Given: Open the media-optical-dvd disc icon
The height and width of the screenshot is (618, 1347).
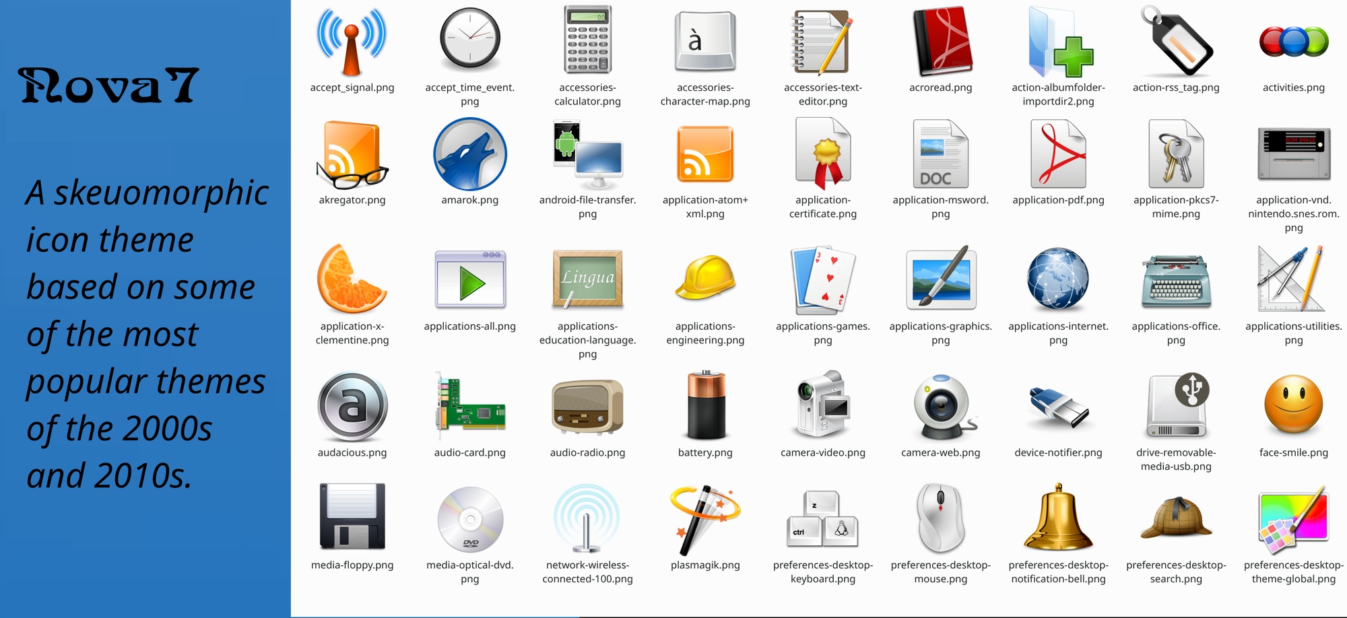Looking at the screenshot, I should point(469,518).
